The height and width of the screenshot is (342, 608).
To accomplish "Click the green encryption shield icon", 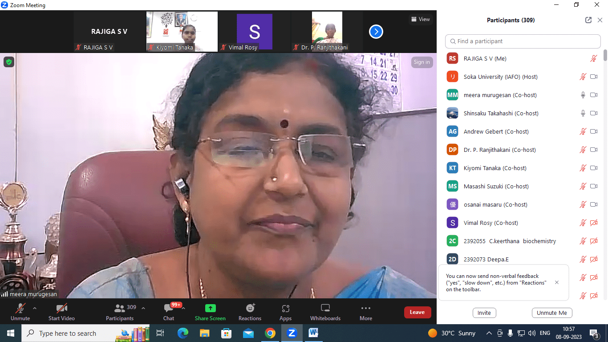I will 9,62.
